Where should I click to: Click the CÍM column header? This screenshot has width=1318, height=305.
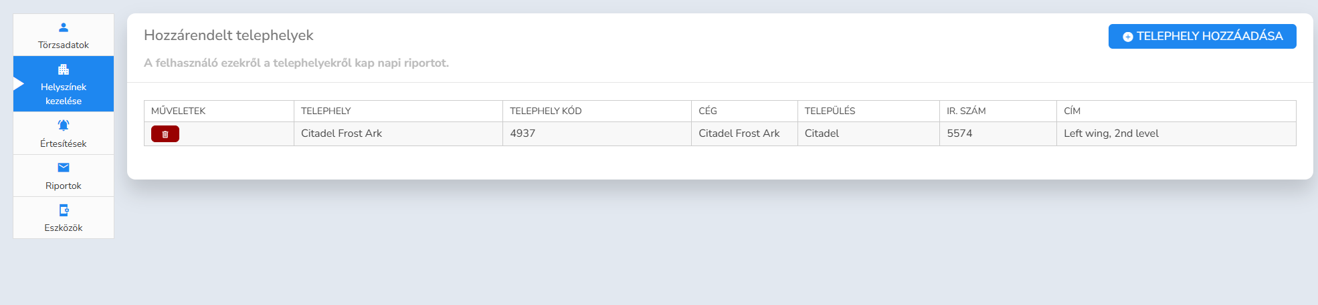coord(1072,111)
